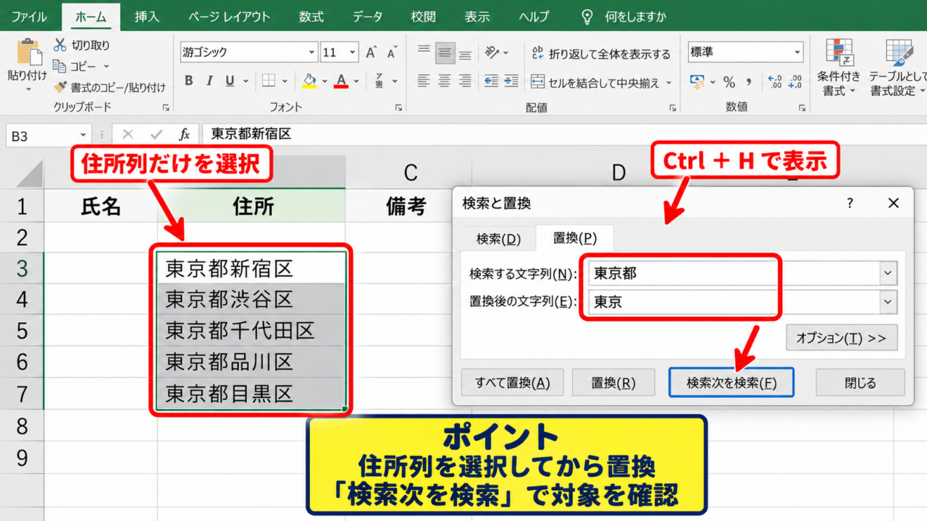
Task: Decrease font size with the small A
Action: click(x=392, y=53)
